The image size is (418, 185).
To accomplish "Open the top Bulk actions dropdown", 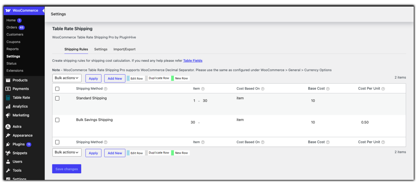I will click(67, 78).
